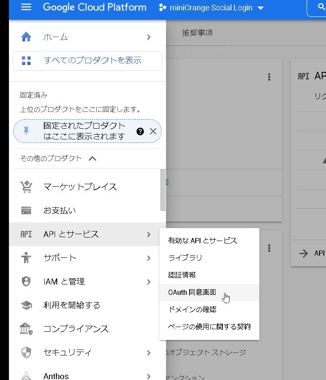This screenshot has height=380, width=326.
Task: Click the マーケットプレイス shopping cart icon
Action: (26, 187)
